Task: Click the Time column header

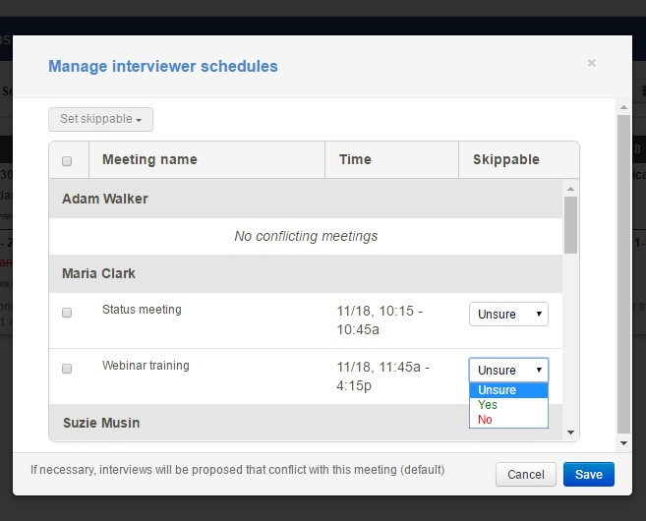Action: [x=355, y=159]
